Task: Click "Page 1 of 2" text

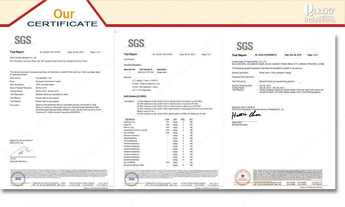Action: coord(312,55)
